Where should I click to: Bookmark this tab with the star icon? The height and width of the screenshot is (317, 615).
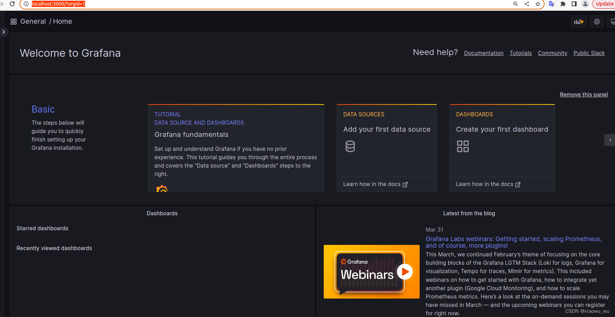[538, 4]
